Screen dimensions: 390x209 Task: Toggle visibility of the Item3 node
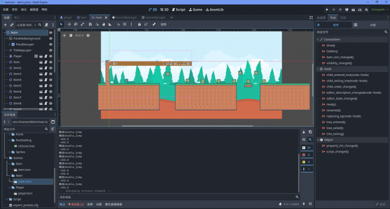(x=51, y=74)
